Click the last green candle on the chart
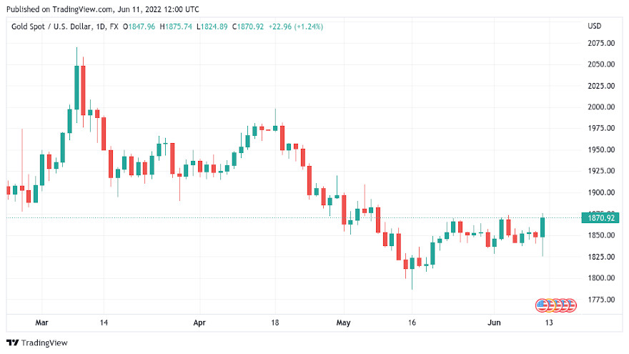Image resolution: width=629 pixels, height=354 pixels. point(543,227)
